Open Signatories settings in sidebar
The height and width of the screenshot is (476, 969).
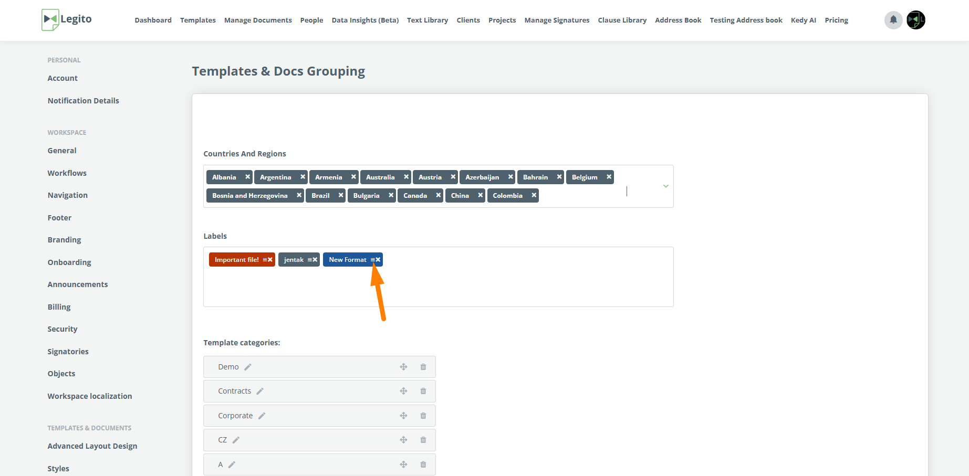click(68, 352)
